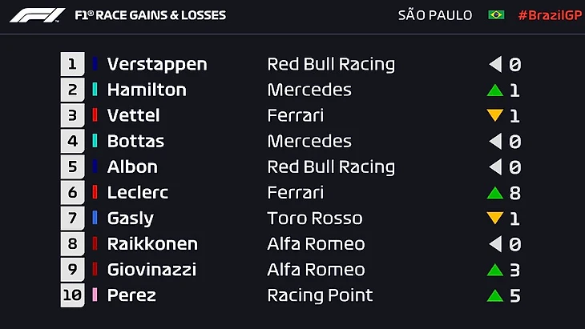Viewport: 585px width, 329px height.
Task: Click the yellow down arrow in Gasly's row
Action: tap(494, 219)
